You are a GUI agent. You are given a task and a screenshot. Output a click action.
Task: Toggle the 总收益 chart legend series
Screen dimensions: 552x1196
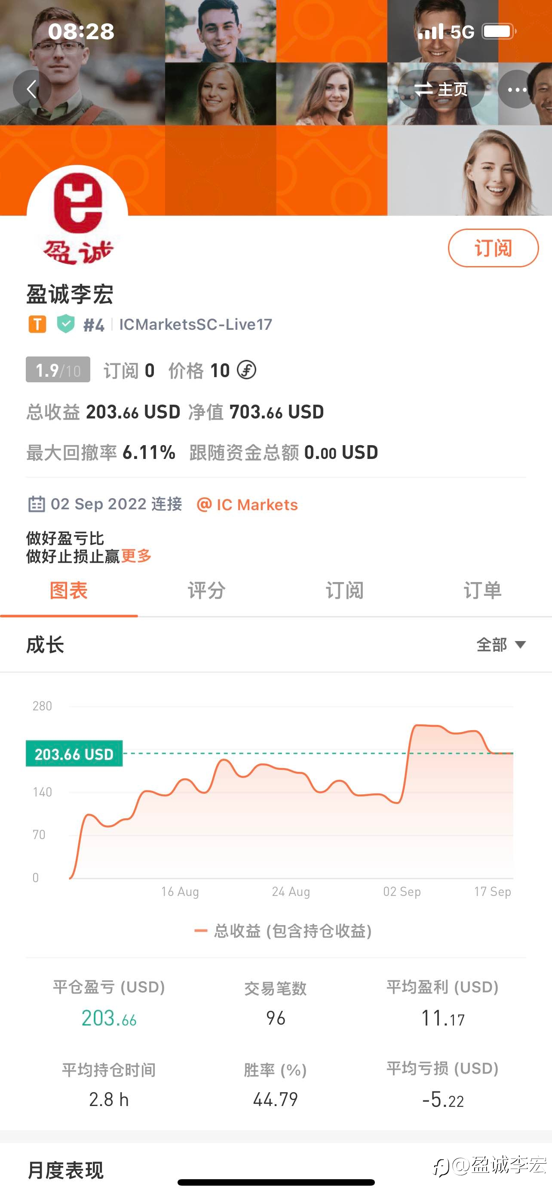coord(283,931)
